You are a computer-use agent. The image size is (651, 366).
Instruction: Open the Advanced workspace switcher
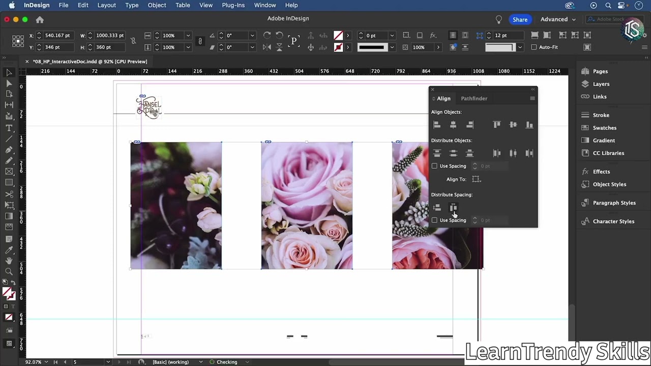coord(558,19)
